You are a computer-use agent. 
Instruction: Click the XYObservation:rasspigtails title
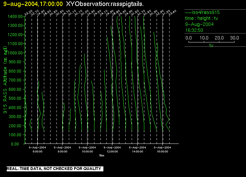pyautogui.click(x=105, y=4)
